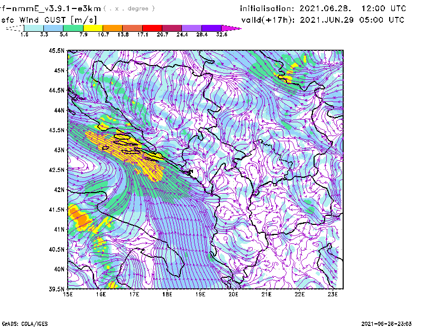Viewport: 423px width, 327px height.
Task: Click the legend value "32.6"
Action: point(222,34)
